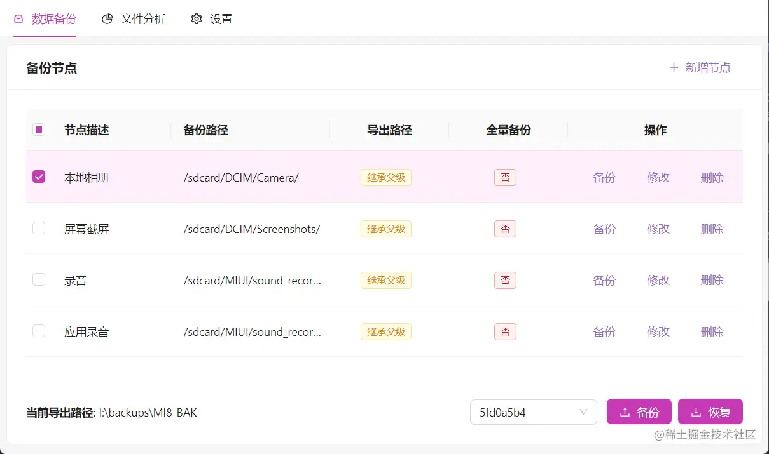
Task: Click path /sdcard/DCIM/Camera/
Action: tap(241, 177)
